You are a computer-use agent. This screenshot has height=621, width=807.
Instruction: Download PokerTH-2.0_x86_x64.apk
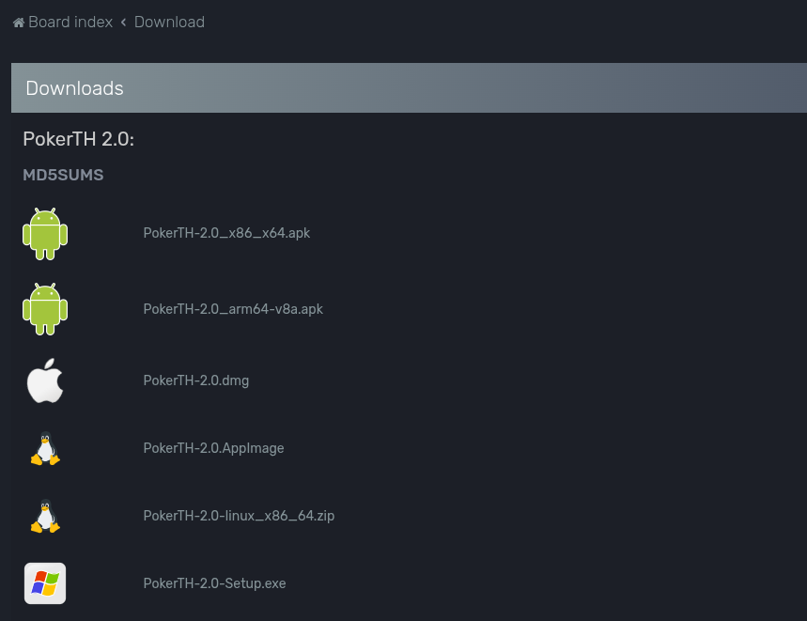pyautogui.click(x=226, y=233)
